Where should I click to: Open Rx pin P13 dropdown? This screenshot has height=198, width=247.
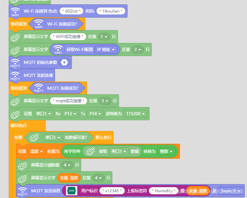point(70,114)
